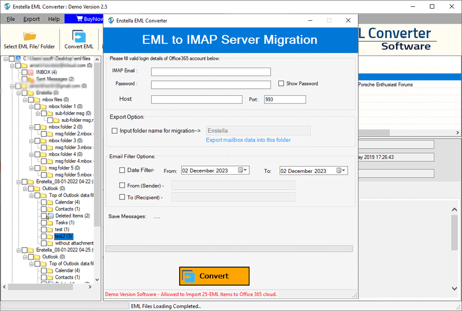The image size is (462, 311).
Task: Select the msg folder 3.mbox tree row
Action: (x=74, y=147)
